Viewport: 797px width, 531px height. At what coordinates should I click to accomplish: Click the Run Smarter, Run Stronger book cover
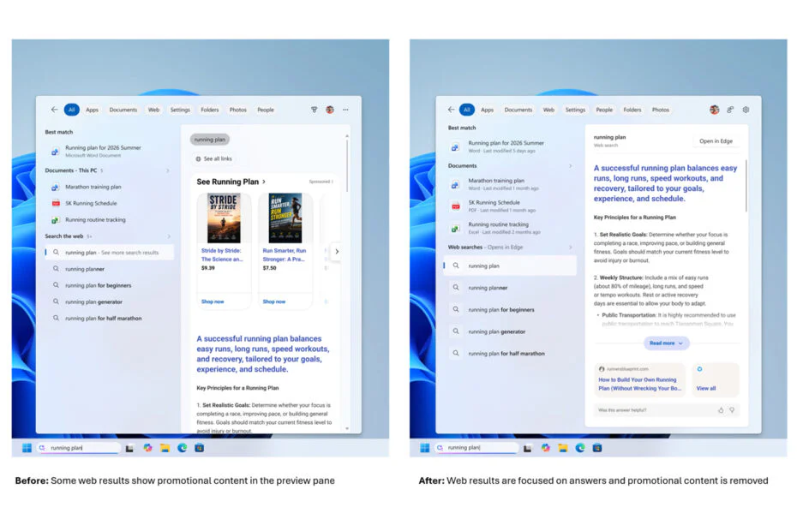pos(285,218)
